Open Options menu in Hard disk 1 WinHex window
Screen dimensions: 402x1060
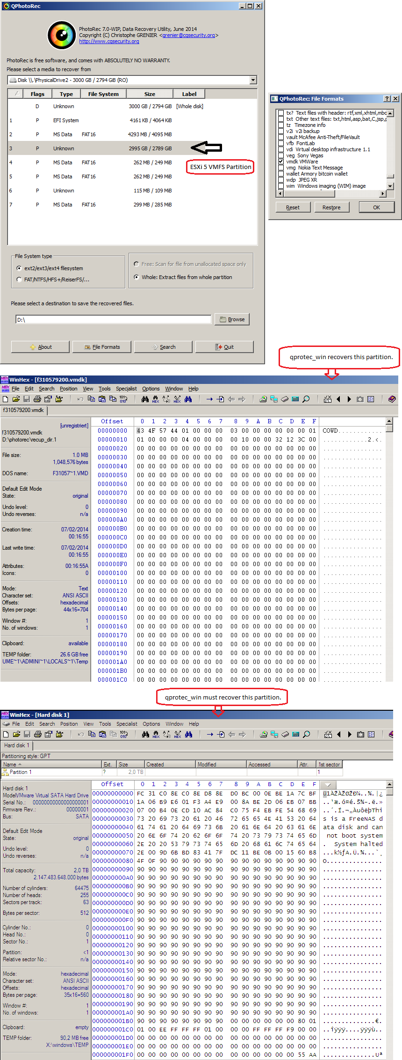(x=151, y=724)
